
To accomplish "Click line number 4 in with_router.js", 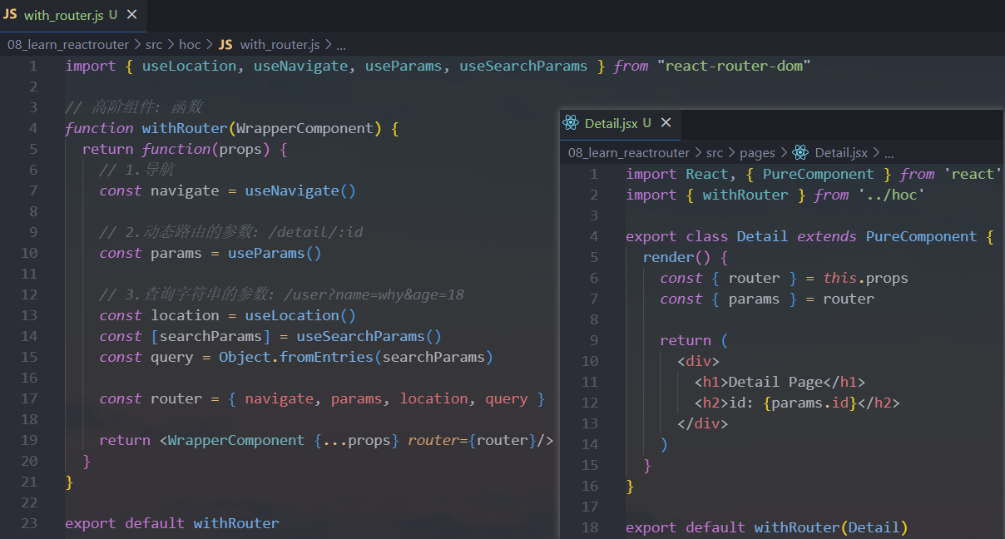I will tap(32, 128).
